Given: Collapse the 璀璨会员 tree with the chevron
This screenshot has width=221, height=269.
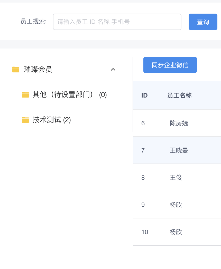Looking at the screenshot, I should pos(113,70).
